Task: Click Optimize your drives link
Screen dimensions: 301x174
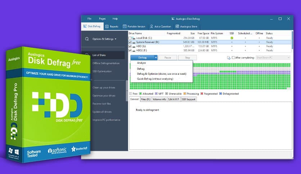Action: click(x=104, y=95)
